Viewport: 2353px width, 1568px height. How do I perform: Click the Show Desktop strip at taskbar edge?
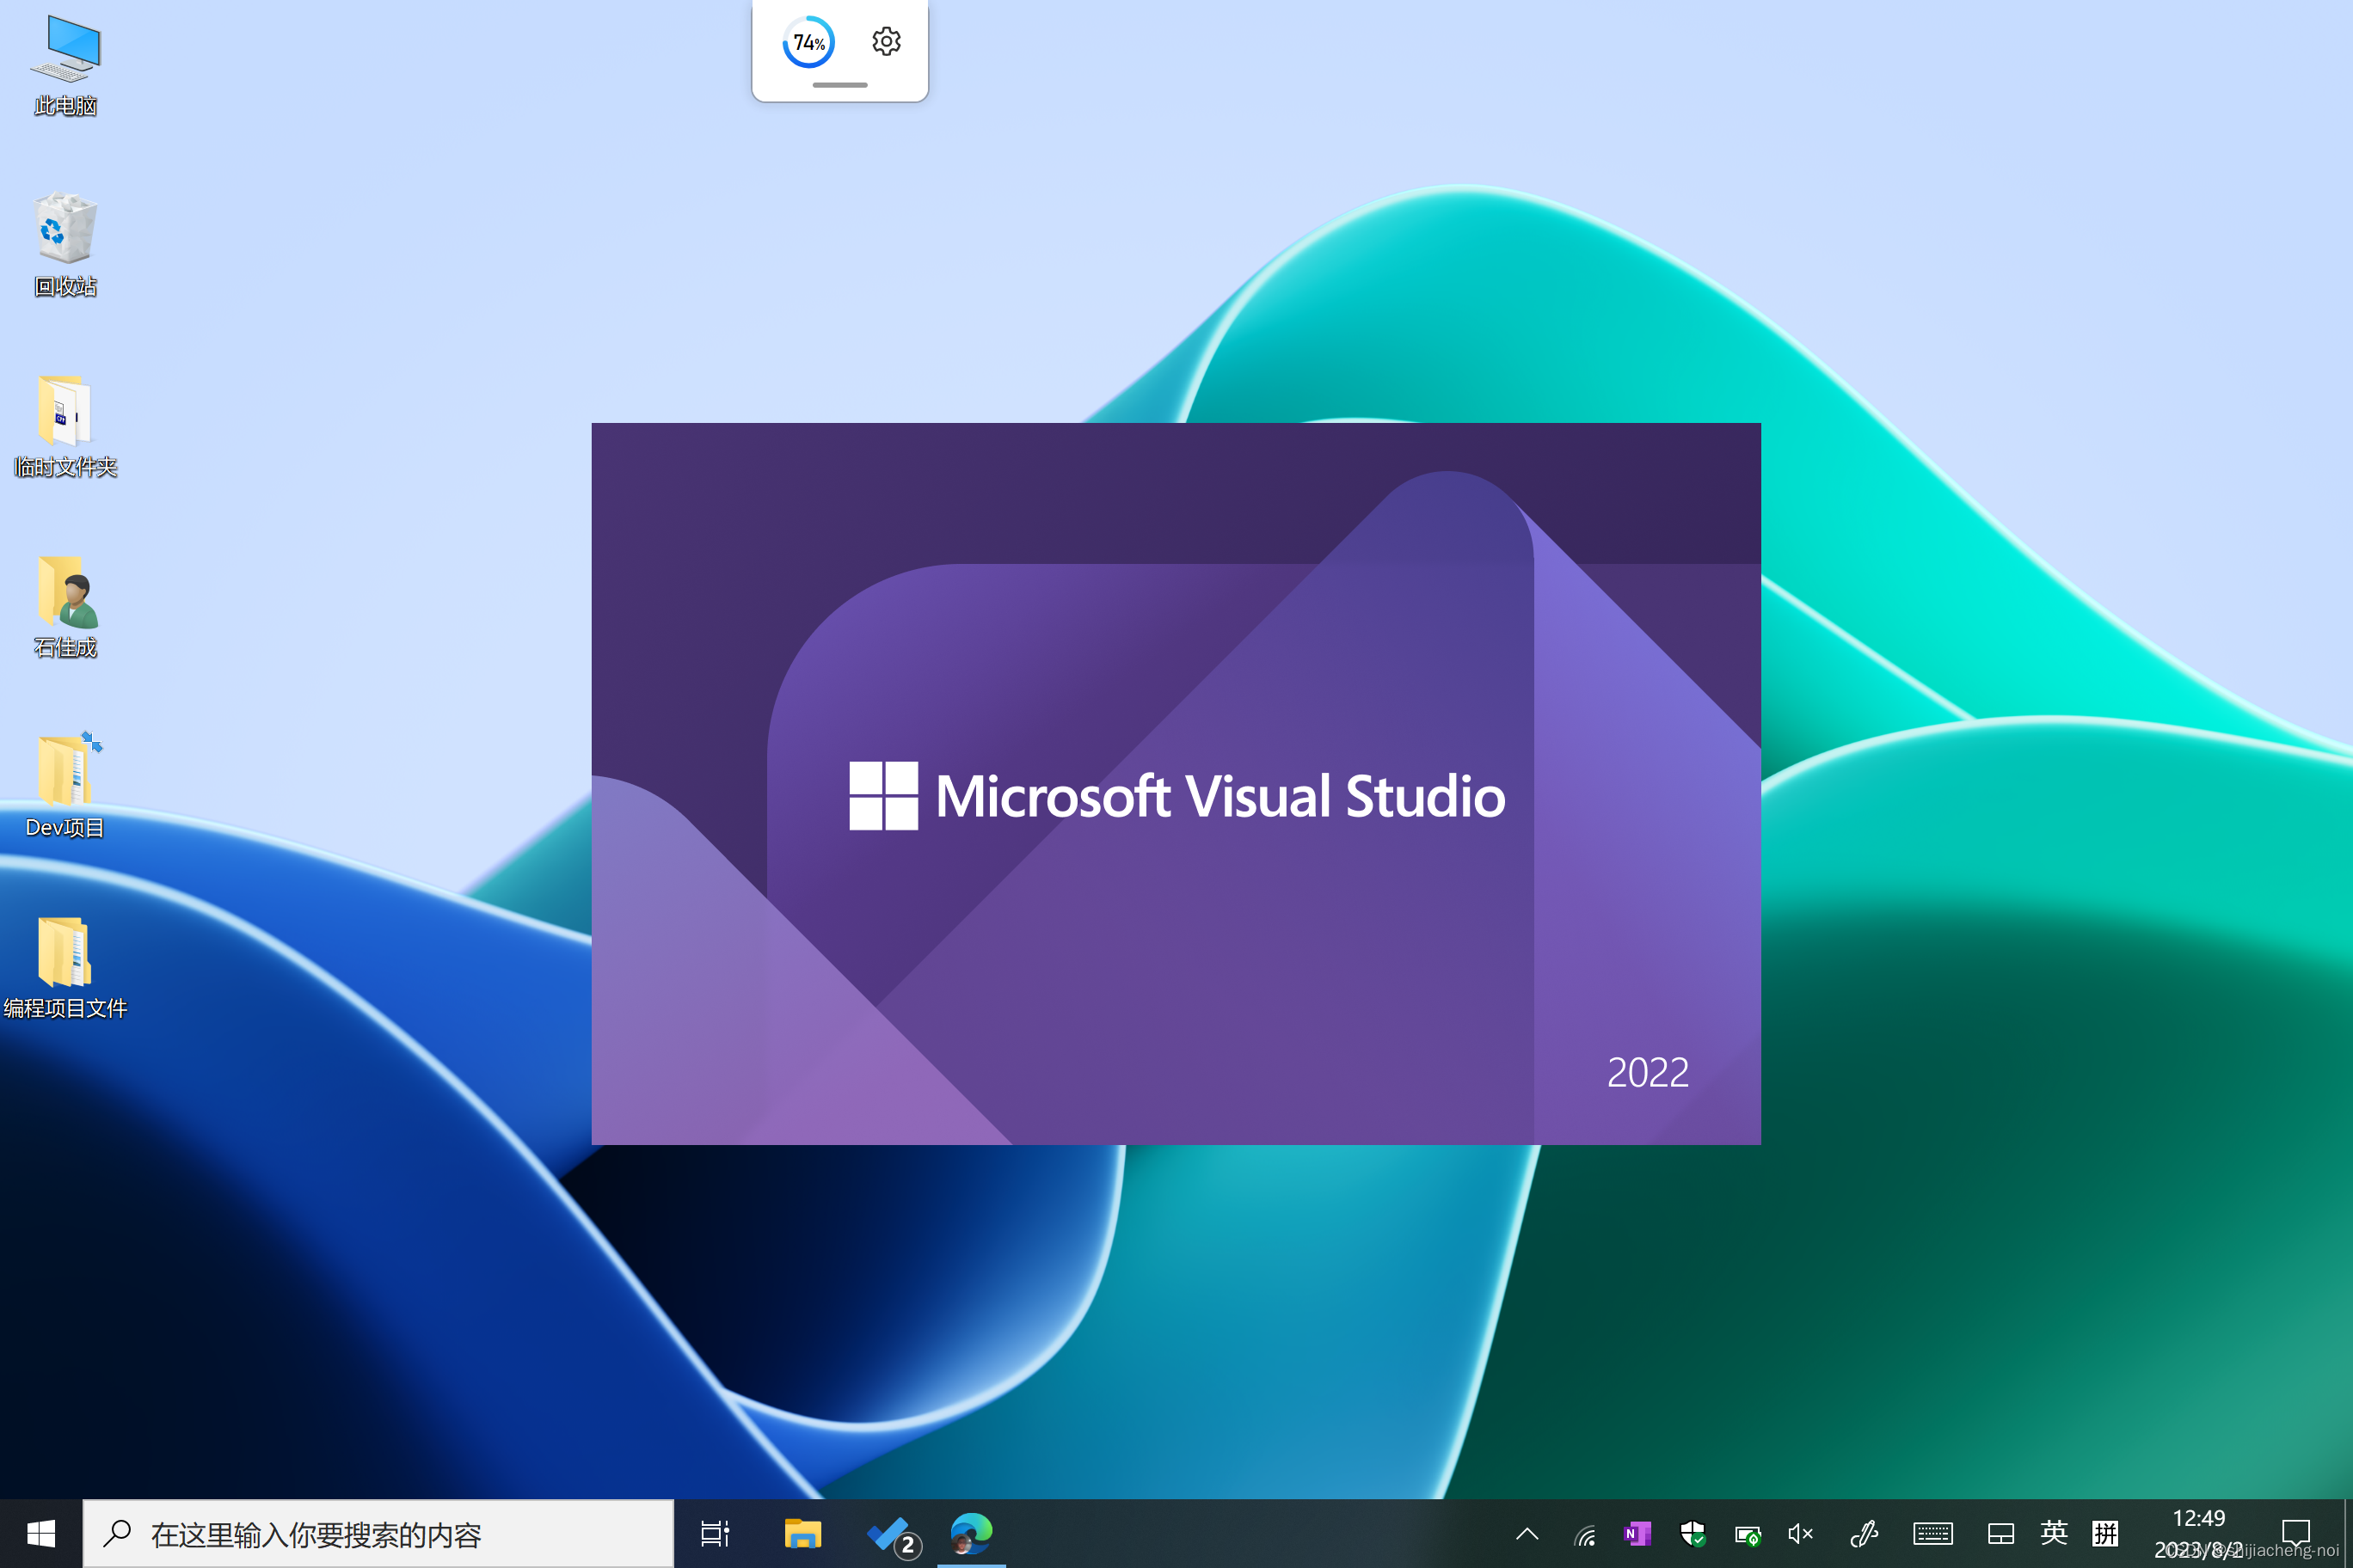click(x=2347, y=1533)
